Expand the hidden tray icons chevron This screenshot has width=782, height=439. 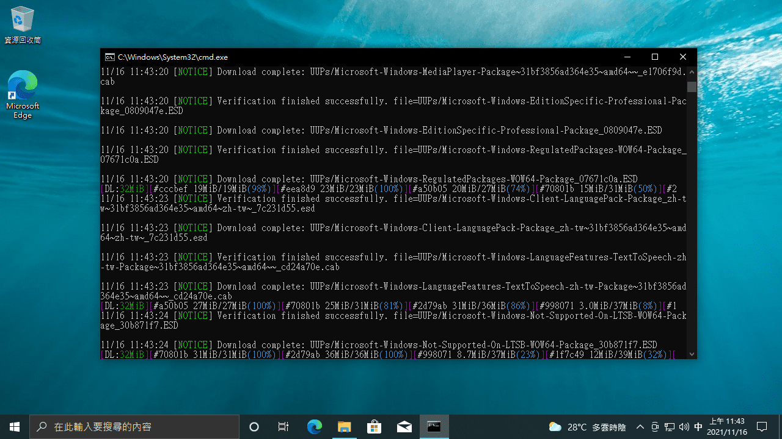[640, 427]
